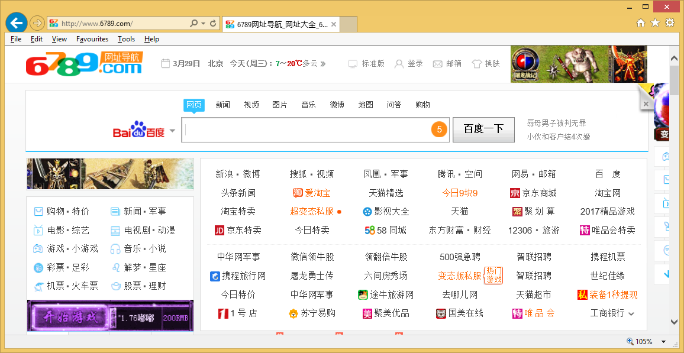Expand the weather forecast double arrow
Screen dimensions: 684x353
tap(323, 64)
